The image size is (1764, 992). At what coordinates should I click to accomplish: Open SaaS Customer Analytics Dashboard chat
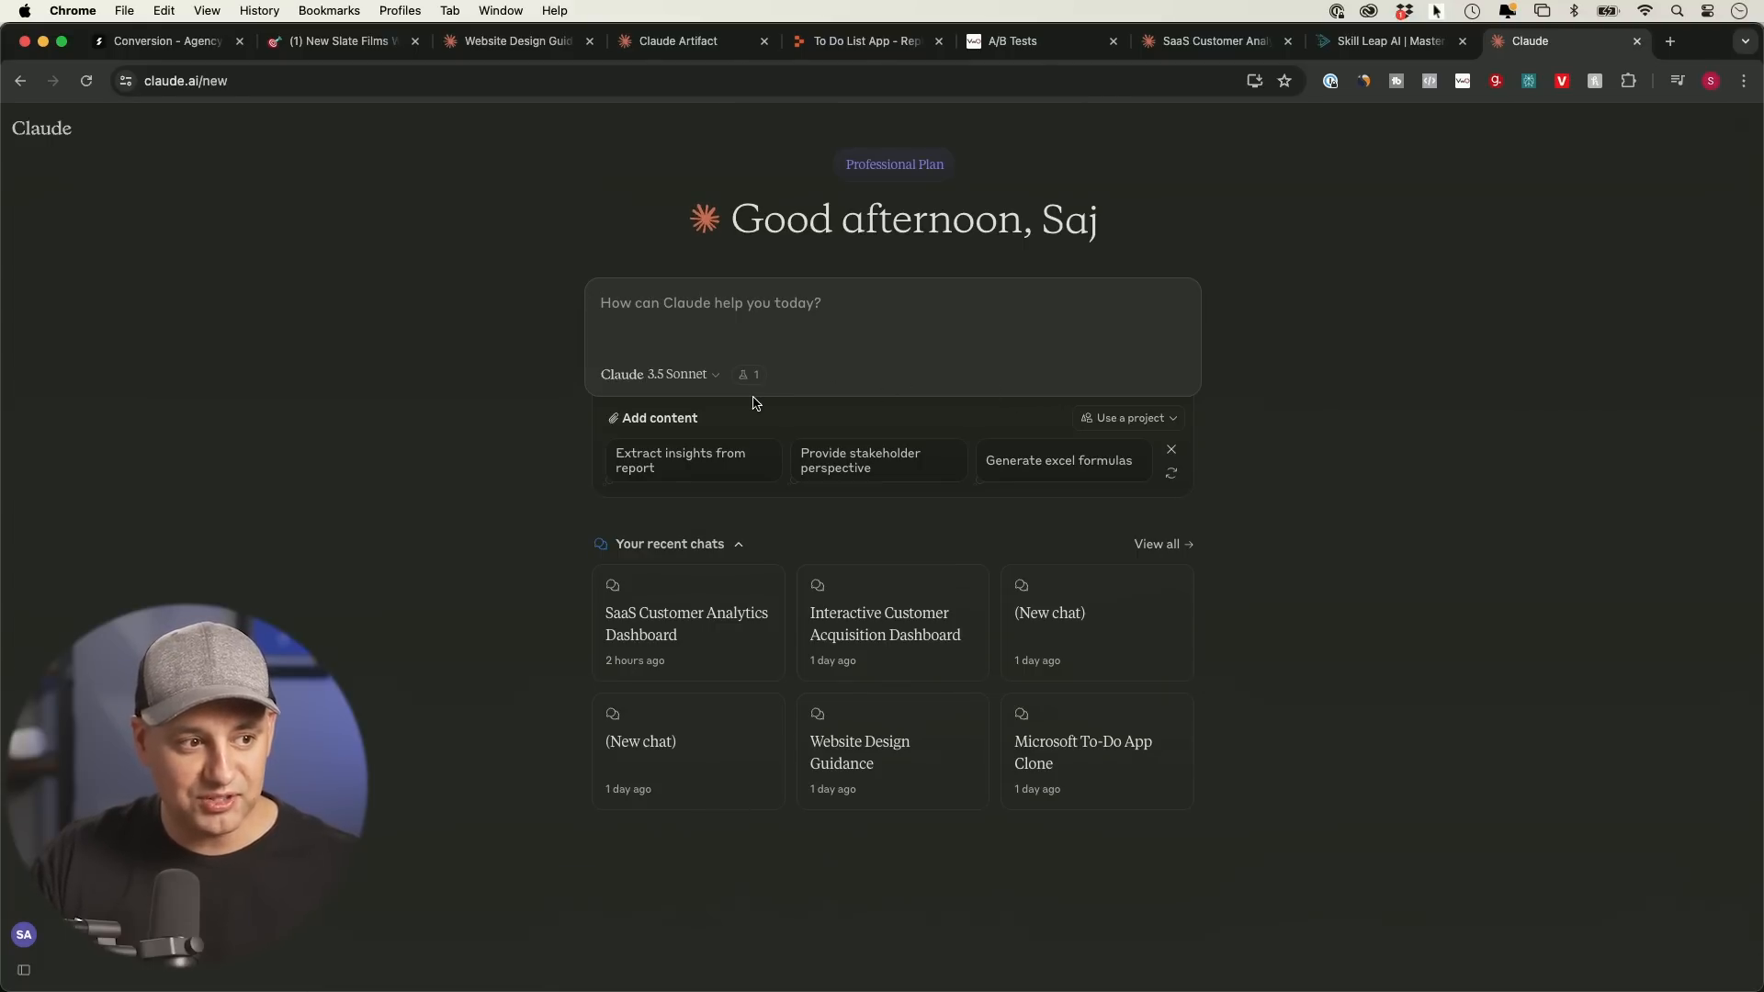(x=688, y=623)
